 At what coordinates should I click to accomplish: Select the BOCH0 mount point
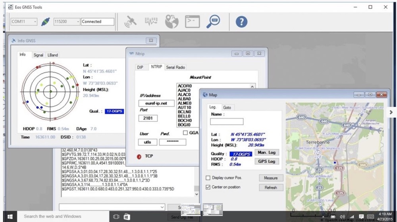point(185,121)
